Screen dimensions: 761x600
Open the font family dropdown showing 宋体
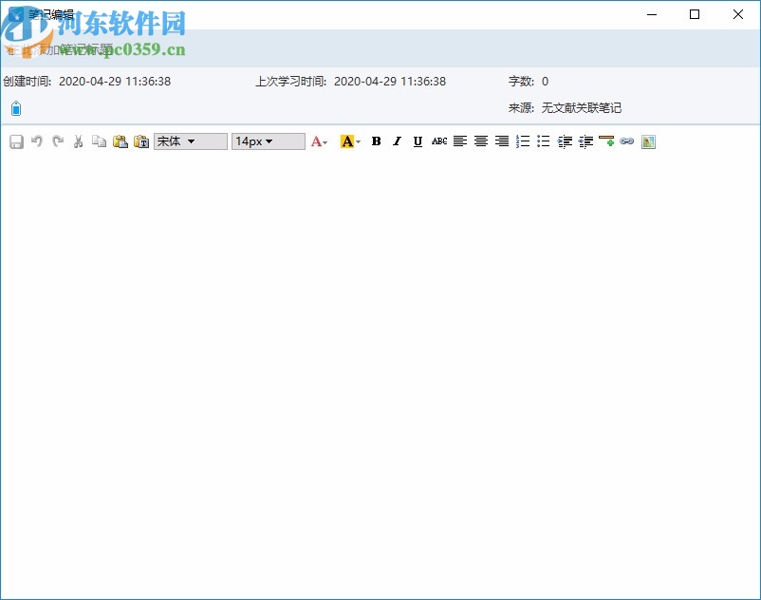(190, 141)
